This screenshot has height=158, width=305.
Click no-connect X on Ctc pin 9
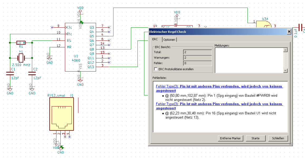pos(52,27)
